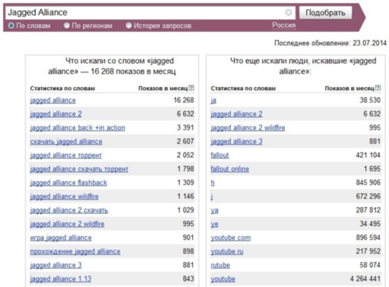
Task: Click the right Статистика по словам header
Action: [x=243, y=89]
